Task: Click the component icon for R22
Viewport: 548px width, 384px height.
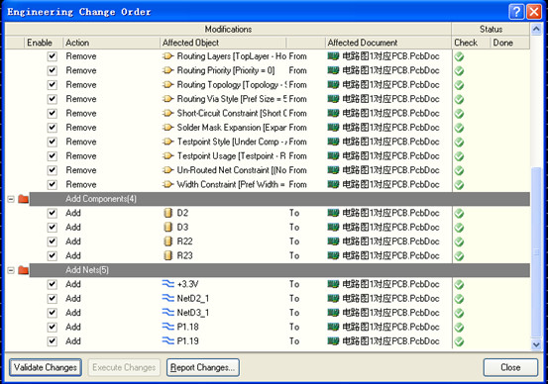Action: (x=168, y=241)
